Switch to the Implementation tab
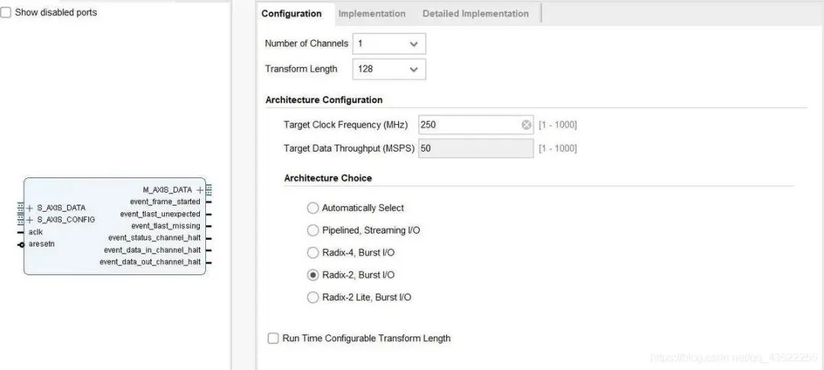 (x=372, y=14)
